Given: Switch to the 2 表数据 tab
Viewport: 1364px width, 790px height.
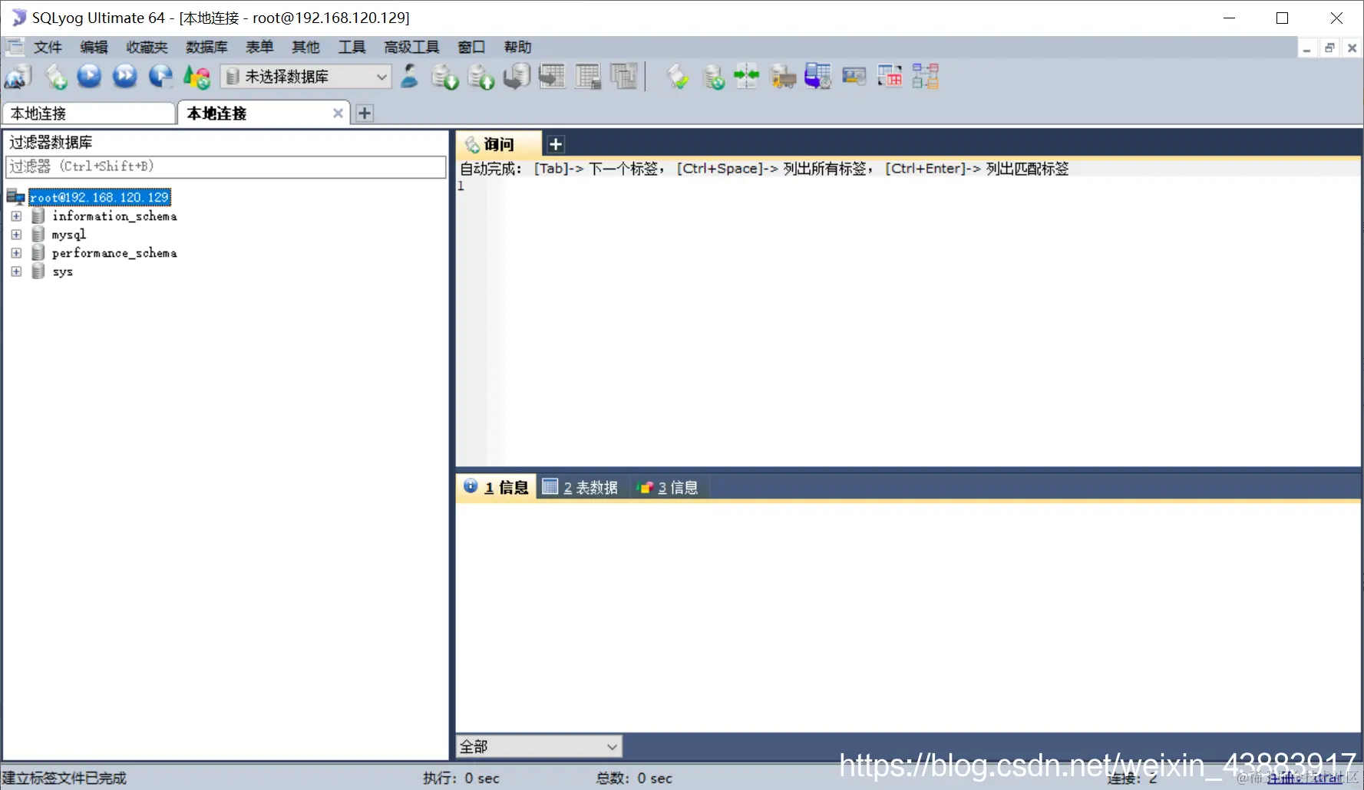Looking at the screenshot, I should pyautogui.click(x=580, y=487).
